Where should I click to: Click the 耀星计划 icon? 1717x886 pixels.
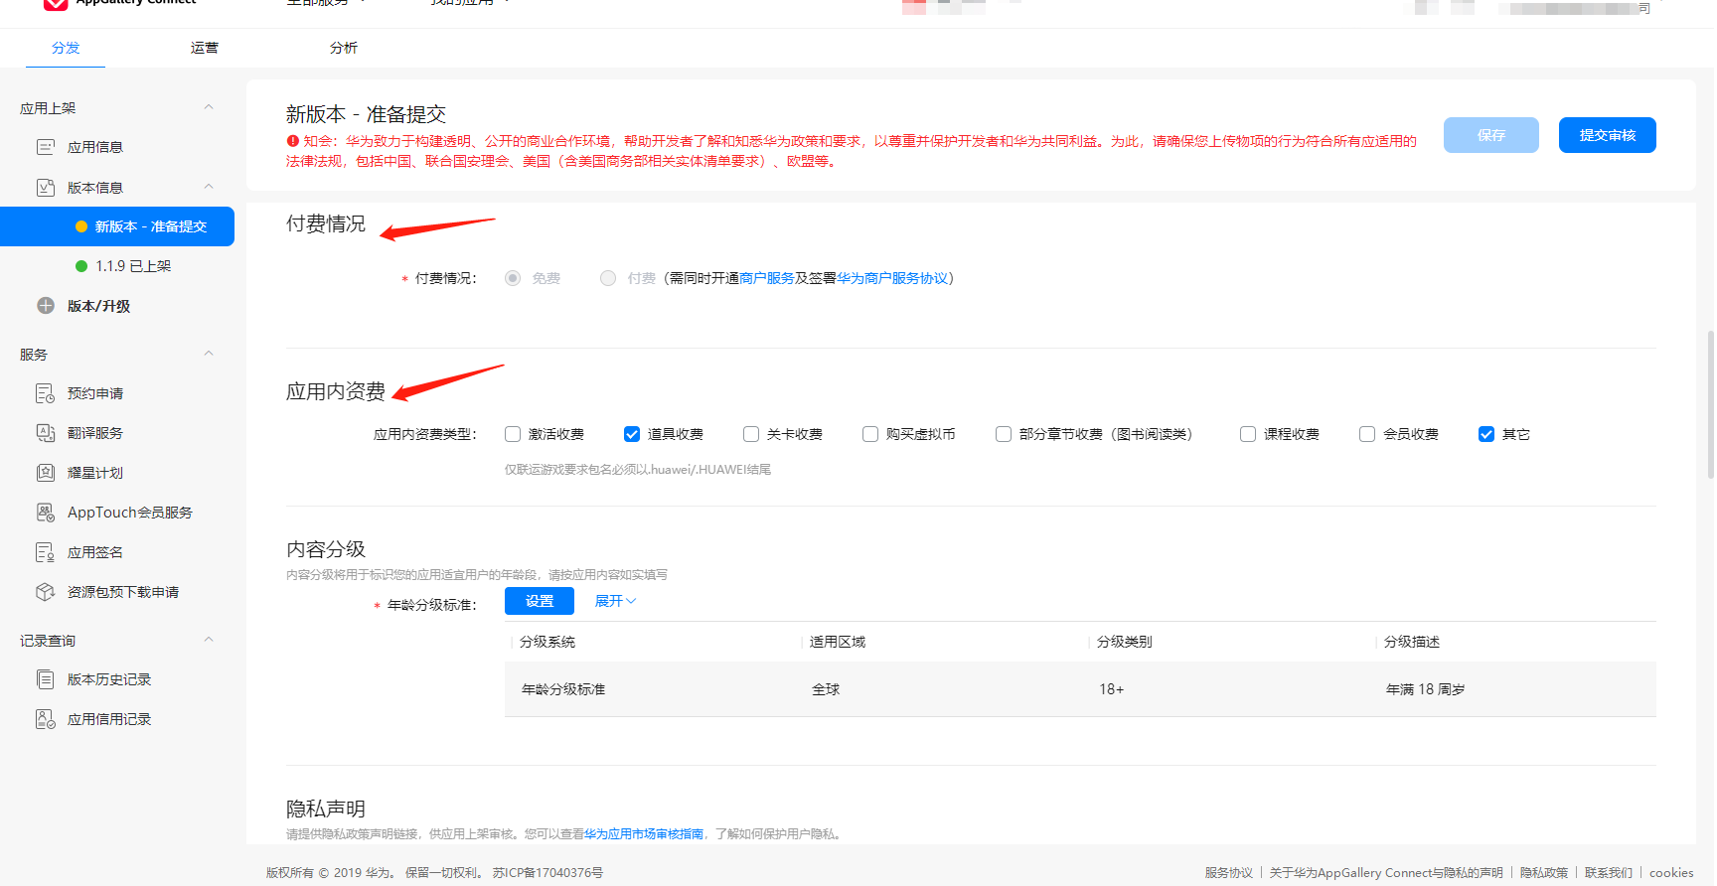pyautogui.click(x=46, y=473)
